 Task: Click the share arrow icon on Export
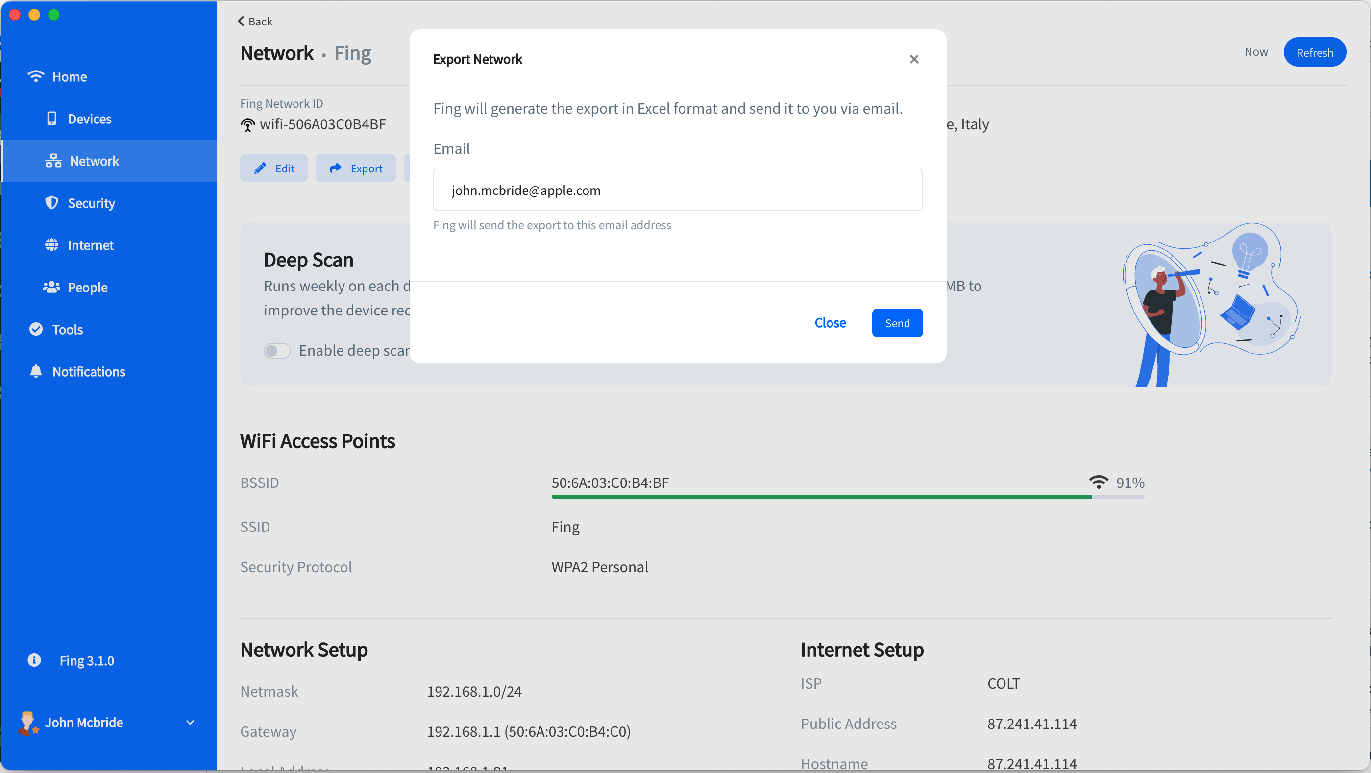(x=335, y=168)
